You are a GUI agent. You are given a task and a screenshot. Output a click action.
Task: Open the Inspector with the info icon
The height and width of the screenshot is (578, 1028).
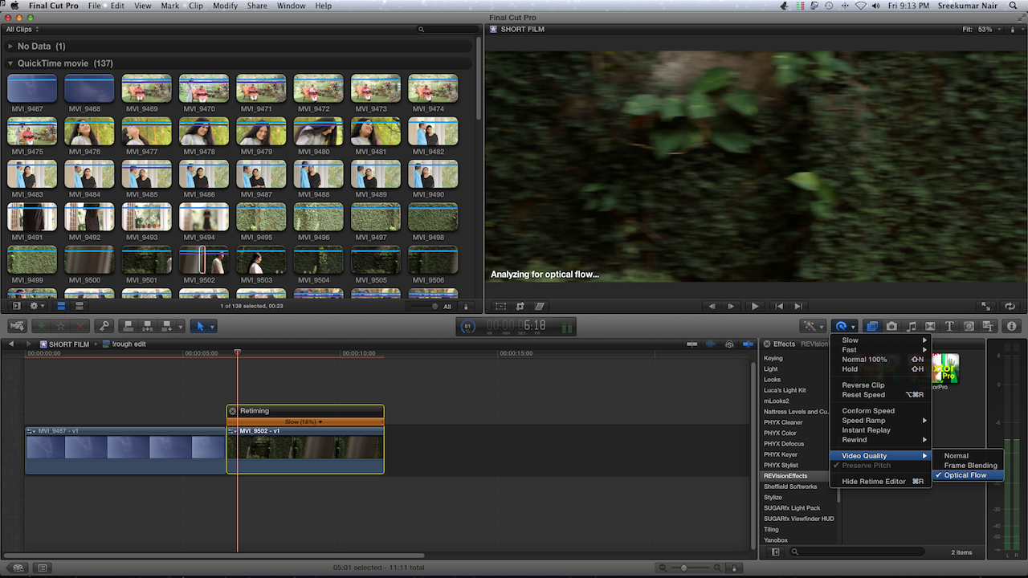pyautogui.click(x=1011, y=326)
